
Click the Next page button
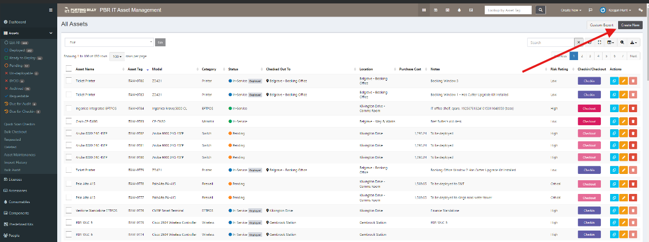click(x=634, y=56)
